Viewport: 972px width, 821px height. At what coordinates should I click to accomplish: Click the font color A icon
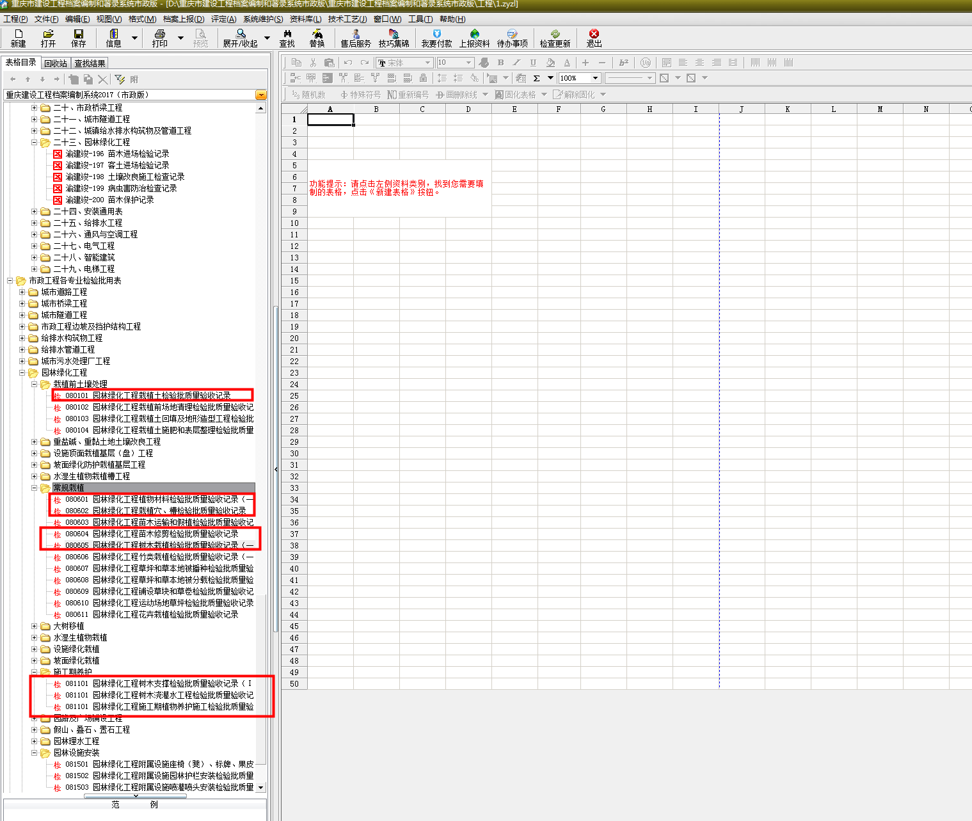point(567,63)
